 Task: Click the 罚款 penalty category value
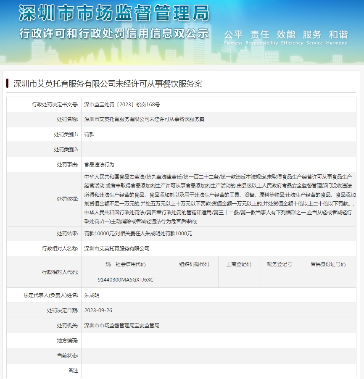tap(90, 134)
